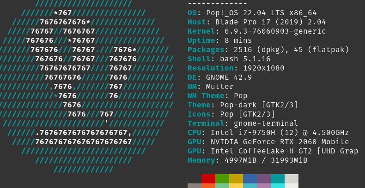Click the purple palette block
Image resolution: width=365 pixels, height=188 pixels.
pos(264,179)
